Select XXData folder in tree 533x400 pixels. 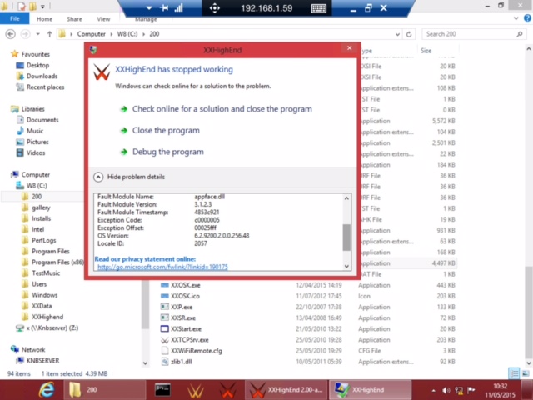[42, 306]
